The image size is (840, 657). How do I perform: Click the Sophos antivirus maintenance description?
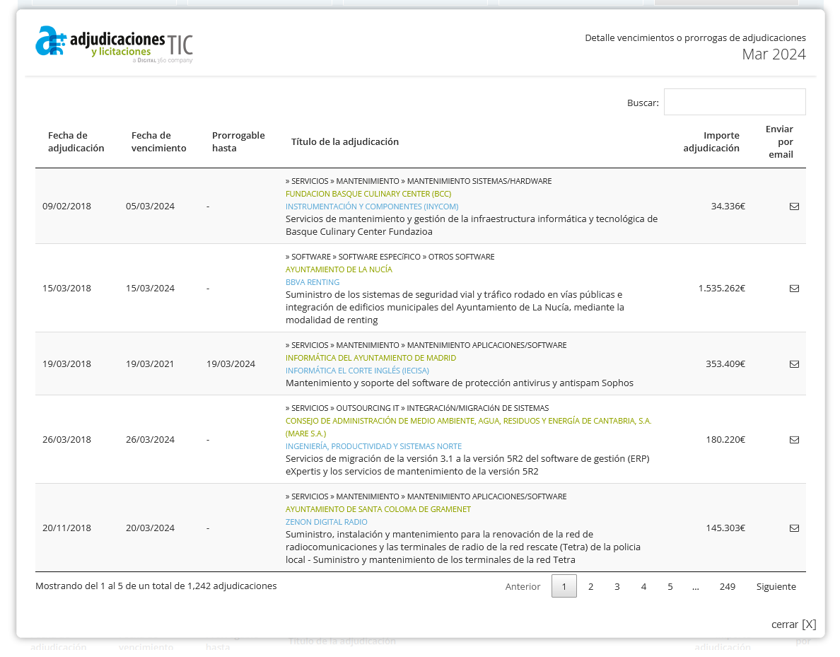pyautogui.click(x=460, y=383)
